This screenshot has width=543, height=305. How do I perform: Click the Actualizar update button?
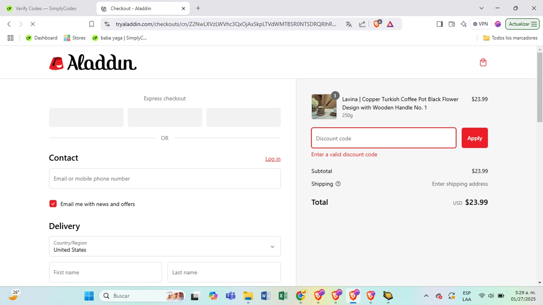pos(522,24)
